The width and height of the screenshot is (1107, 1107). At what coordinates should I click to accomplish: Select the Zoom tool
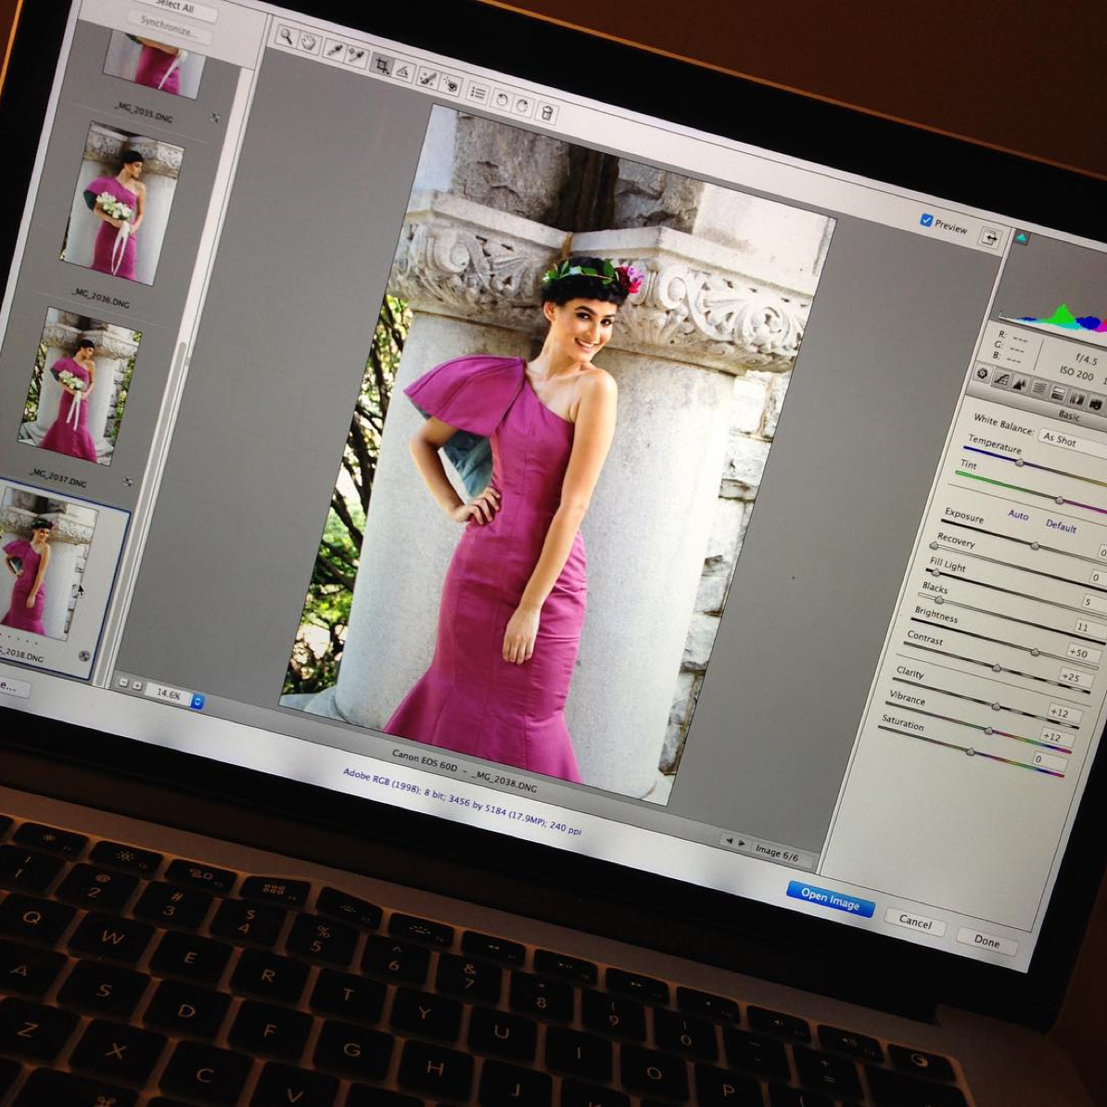click(286, 36)
